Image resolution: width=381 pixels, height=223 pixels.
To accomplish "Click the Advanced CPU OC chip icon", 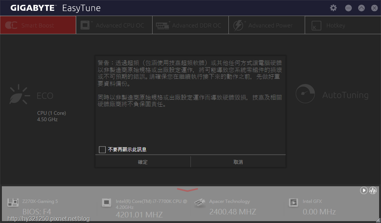I will (86, 25).
